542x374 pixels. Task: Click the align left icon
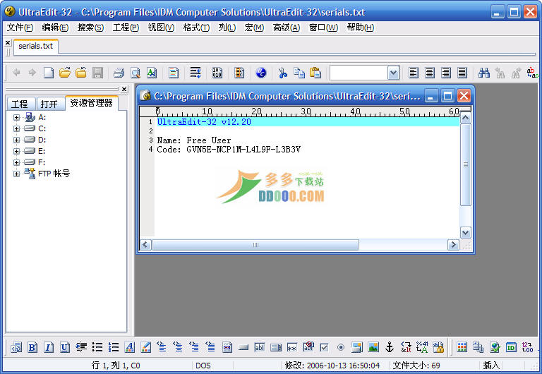[414, 73]
